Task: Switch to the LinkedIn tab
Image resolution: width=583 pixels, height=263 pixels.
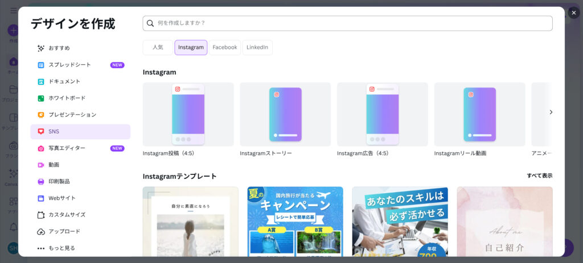Action: click(257, 48)
